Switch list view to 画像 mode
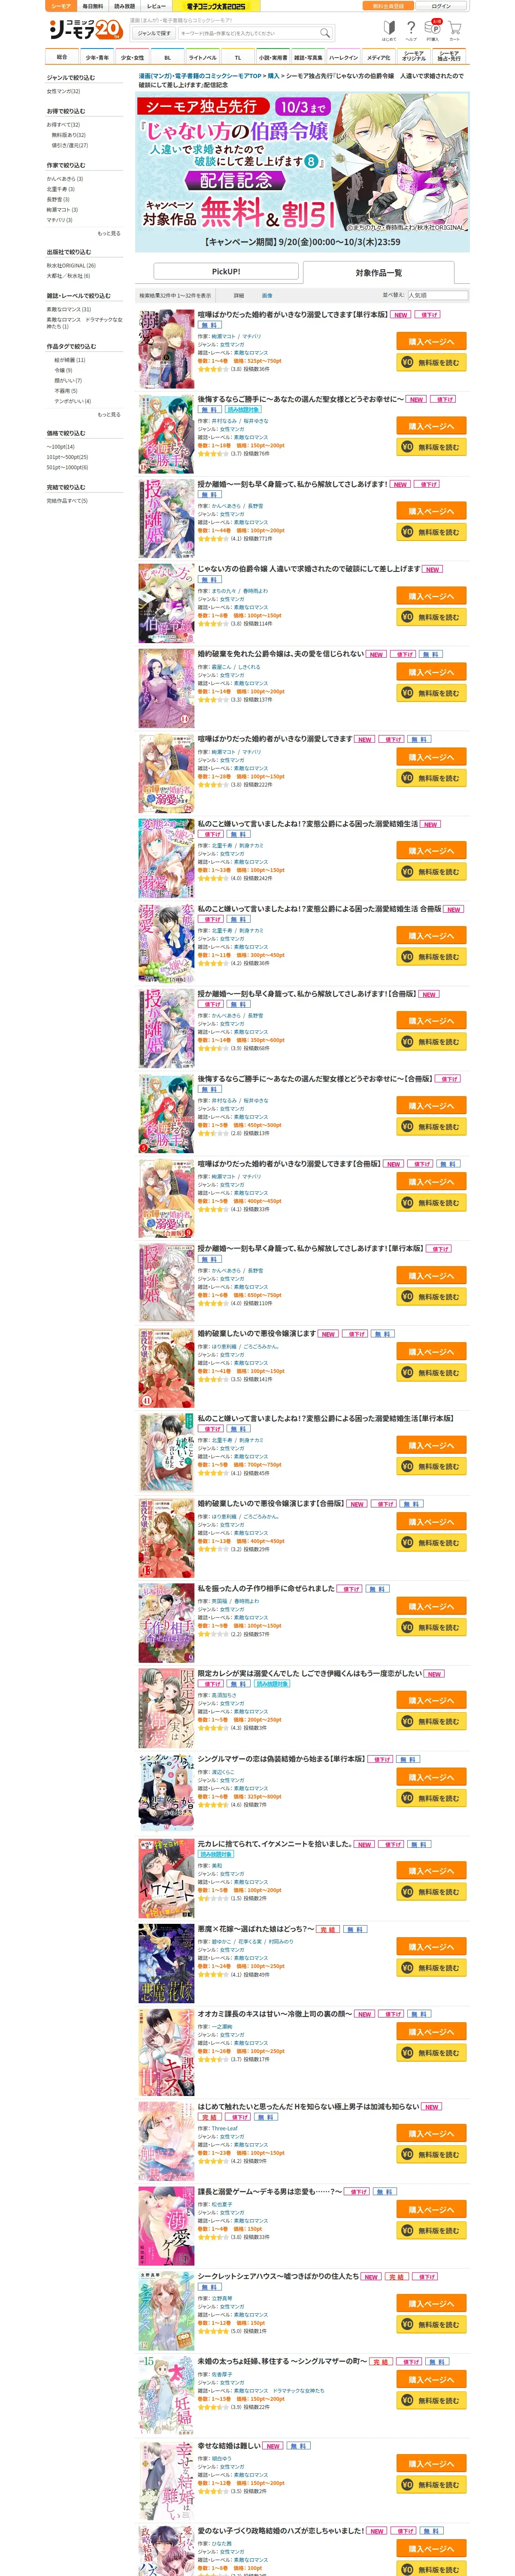Viewport: 515px width, 2576px height. [x=267, y=296]
